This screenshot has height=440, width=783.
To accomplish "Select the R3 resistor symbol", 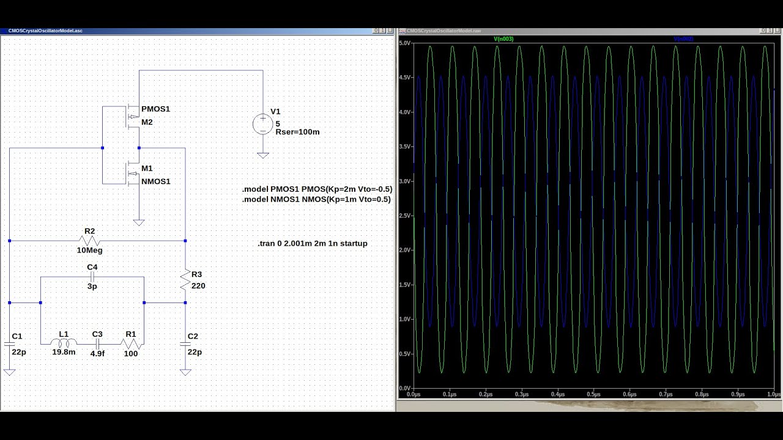I will [x=185, y=279].
